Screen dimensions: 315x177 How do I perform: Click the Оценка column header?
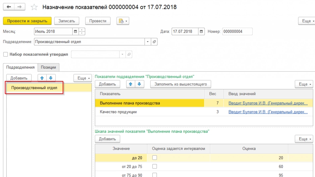(249, 149)
